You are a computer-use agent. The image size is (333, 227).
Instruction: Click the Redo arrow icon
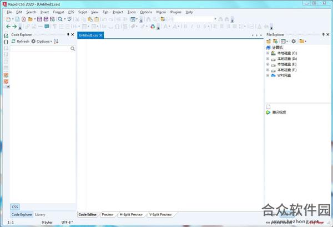(x=110, y=19)
